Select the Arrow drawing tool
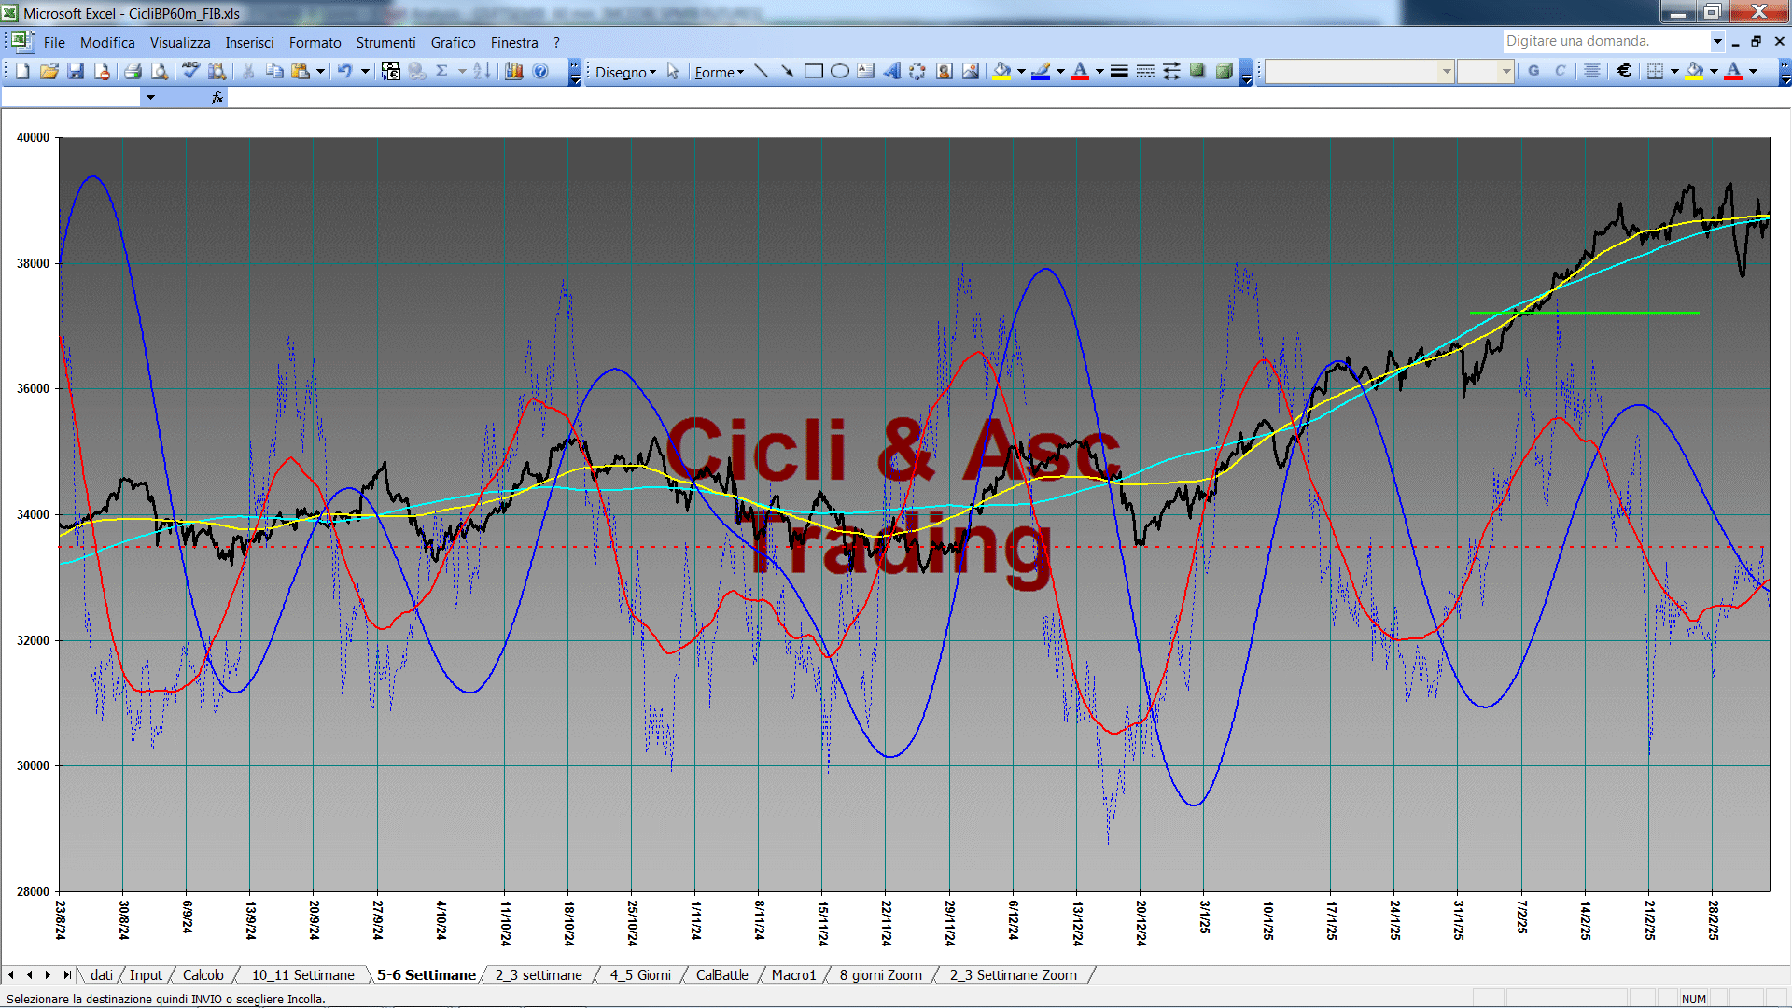1792x1008 pixels. click(787, 71)
